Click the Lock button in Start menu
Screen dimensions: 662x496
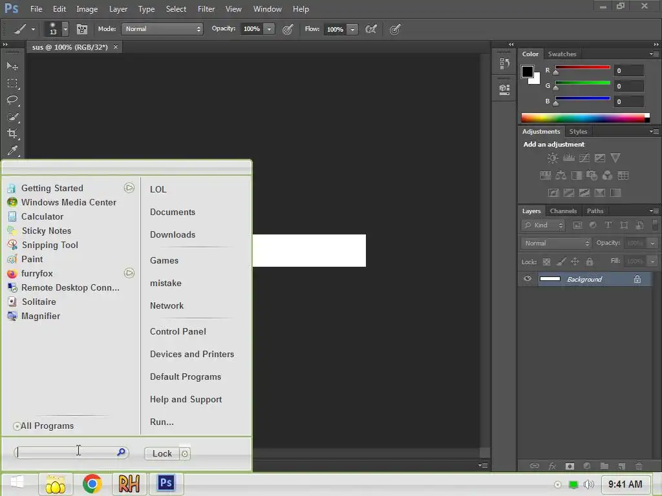tap(162, 453)
